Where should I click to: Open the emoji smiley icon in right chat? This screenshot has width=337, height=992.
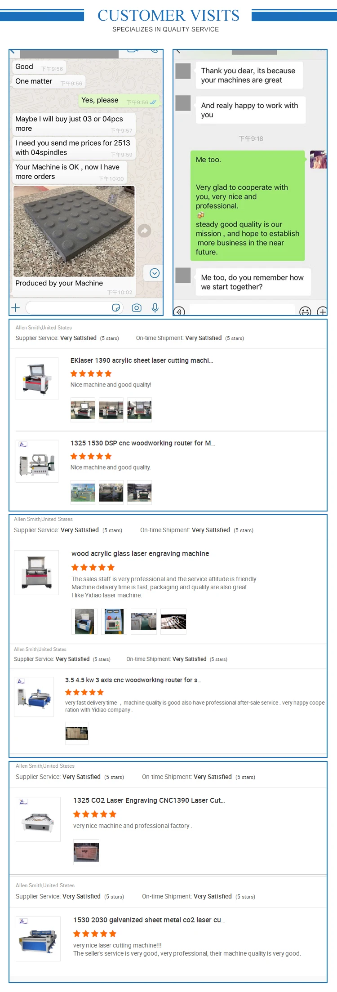pyautogui.click(x=305, y=311)
